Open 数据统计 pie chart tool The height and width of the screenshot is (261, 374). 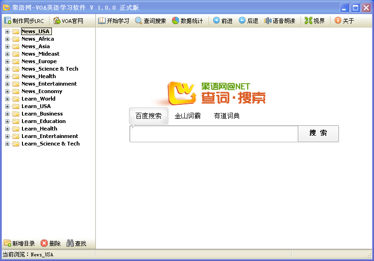(175, 21)
